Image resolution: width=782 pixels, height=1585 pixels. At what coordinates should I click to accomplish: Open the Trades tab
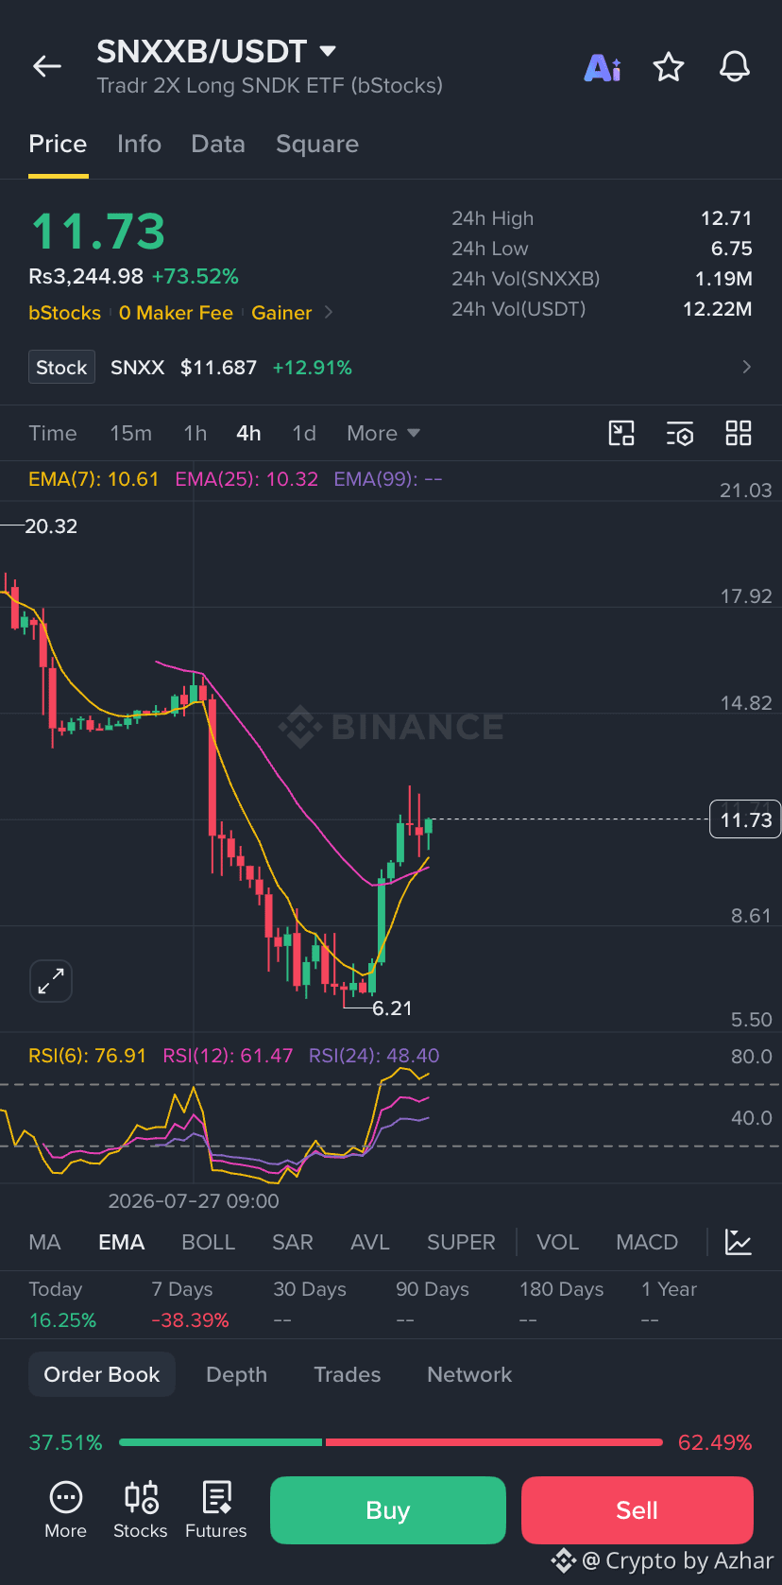pyautogui.click(x=348, y=1374)
